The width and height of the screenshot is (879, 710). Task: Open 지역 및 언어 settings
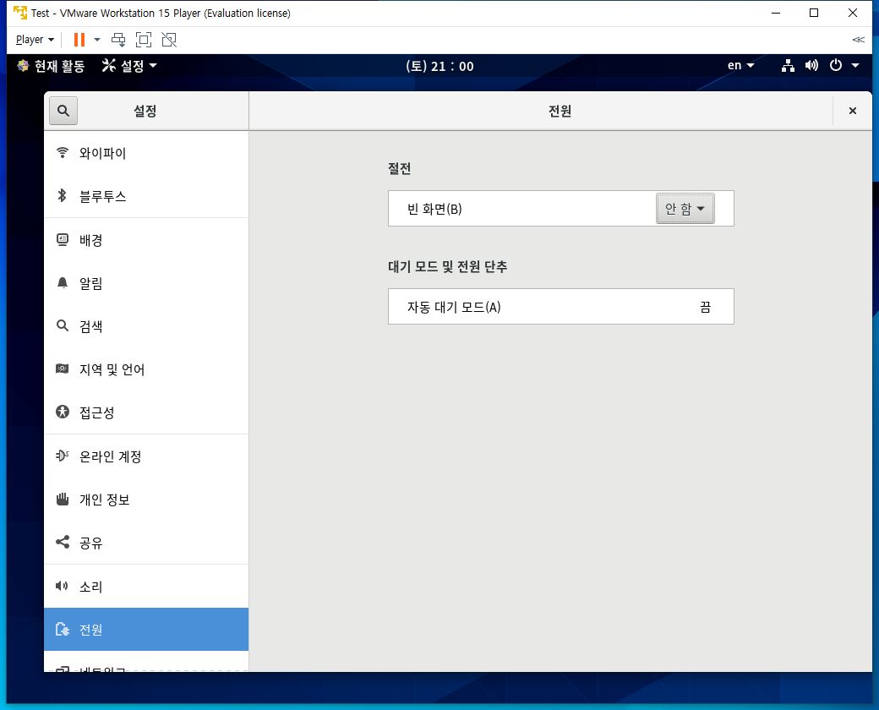click(146, 369)
